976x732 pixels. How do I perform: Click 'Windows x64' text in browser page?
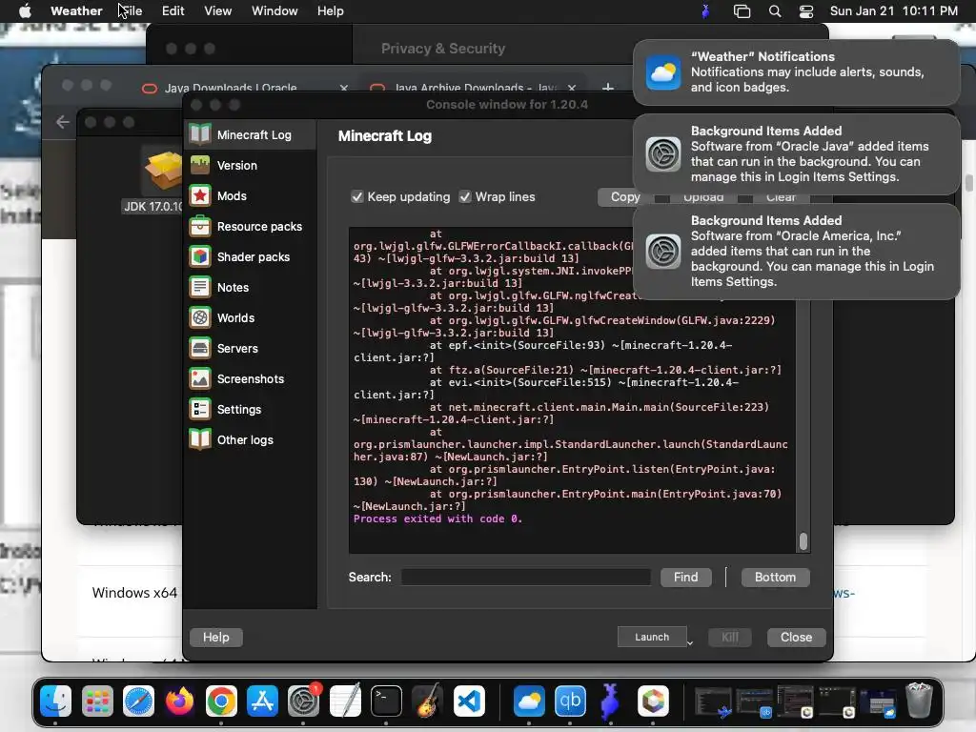click(134, 593)
